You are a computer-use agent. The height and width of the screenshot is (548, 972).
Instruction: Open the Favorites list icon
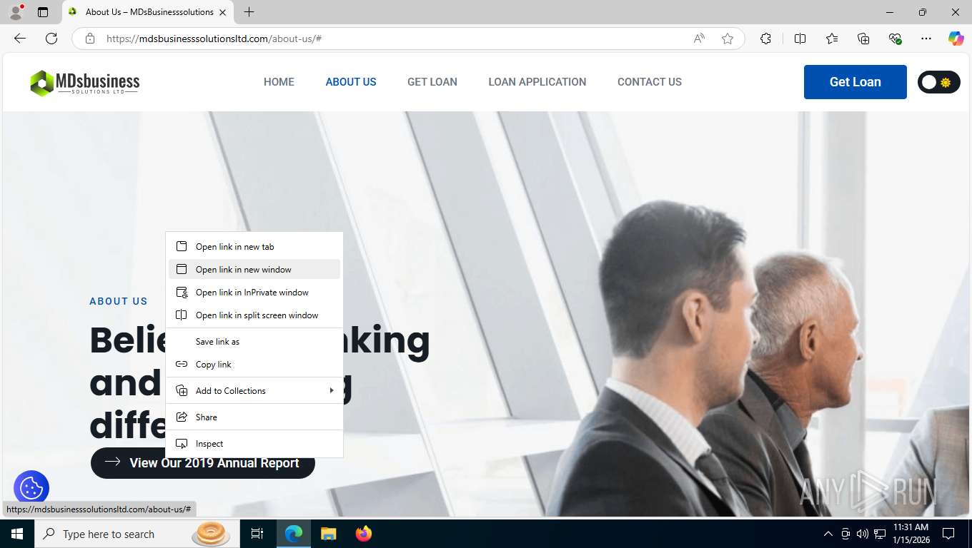coord(832,39)
